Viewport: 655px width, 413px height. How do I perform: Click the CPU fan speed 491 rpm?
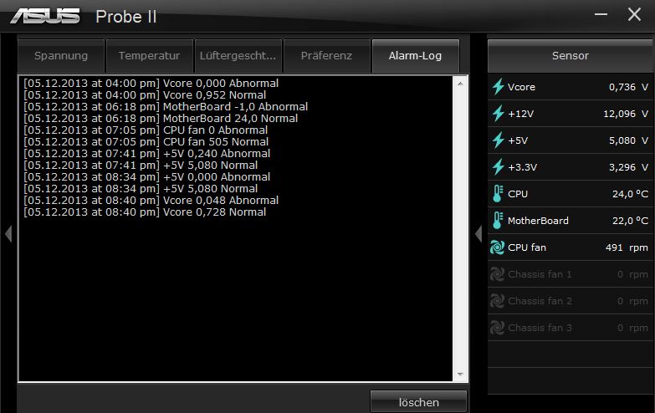point(627,247)
